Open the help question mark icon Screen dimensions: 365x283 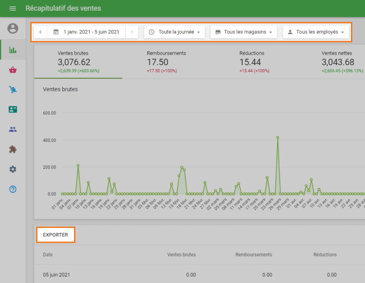(x=13, y=189)
